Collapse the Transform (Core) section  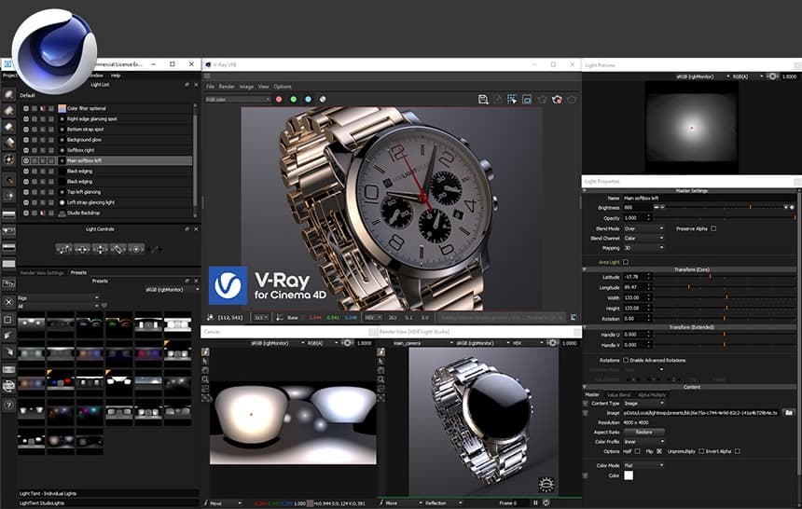[x=585, y=269]
